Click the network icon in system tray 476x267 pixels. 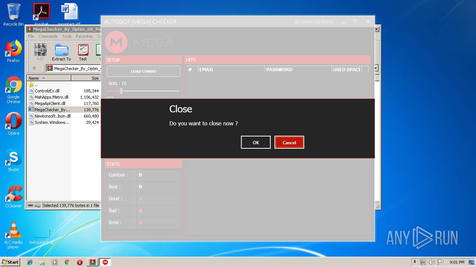coord(423,262)
